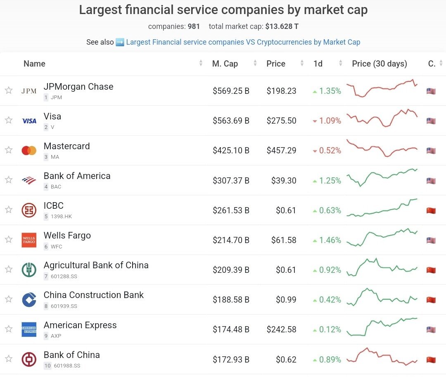Click the Wells Fargo 30-day price chart
Image resolution: width=446 pixels, height=377 pixels.
coord(382,238)
